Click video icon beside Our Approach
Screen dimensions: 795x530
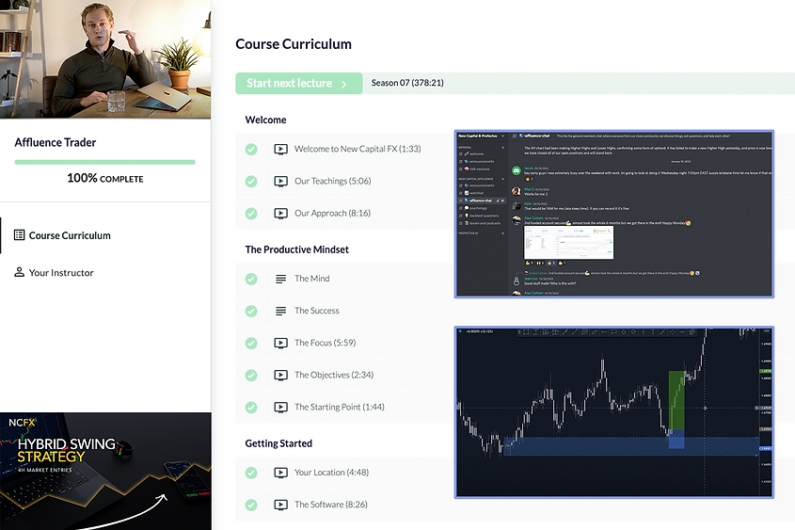pyautogui.click(x=281, y=214)
